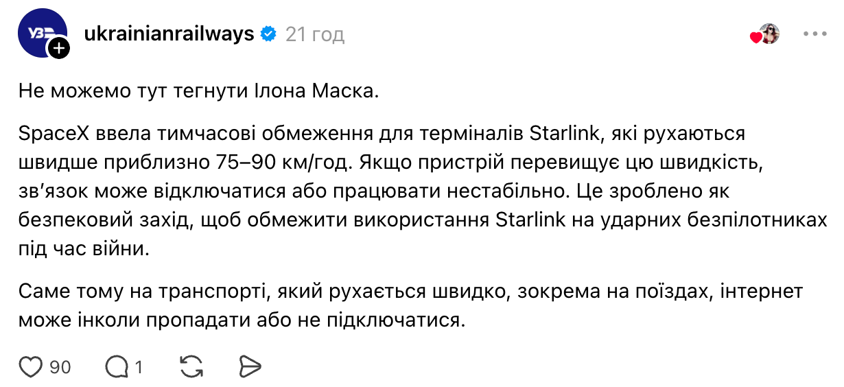Open the Ukrainian Railways profile avatar
844x387 pixels.
click(40, 34)
